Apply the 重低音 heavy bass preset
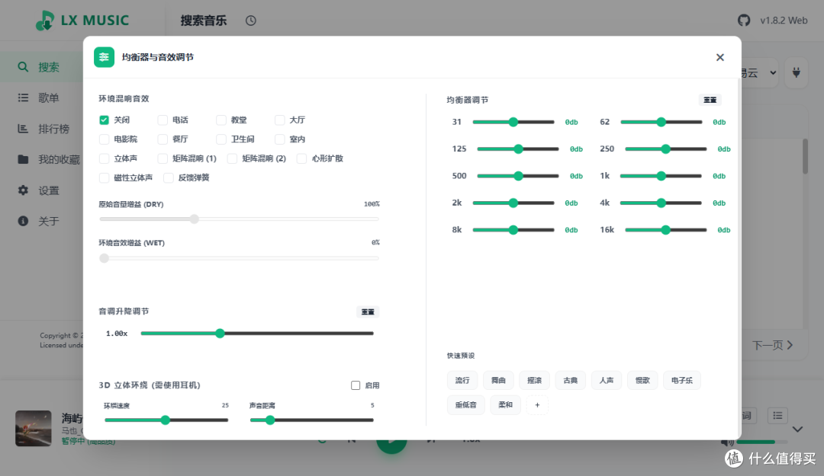Screen dimensions: 824x476 tap(465, 404)
